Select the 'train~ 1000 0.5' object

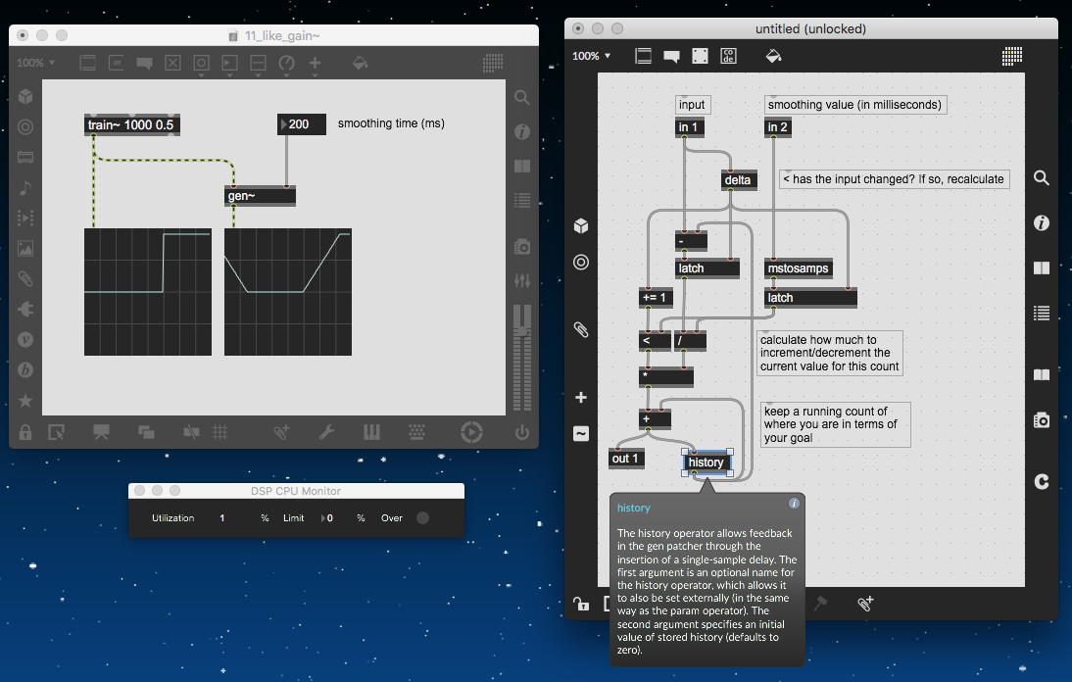coord(132,125)
